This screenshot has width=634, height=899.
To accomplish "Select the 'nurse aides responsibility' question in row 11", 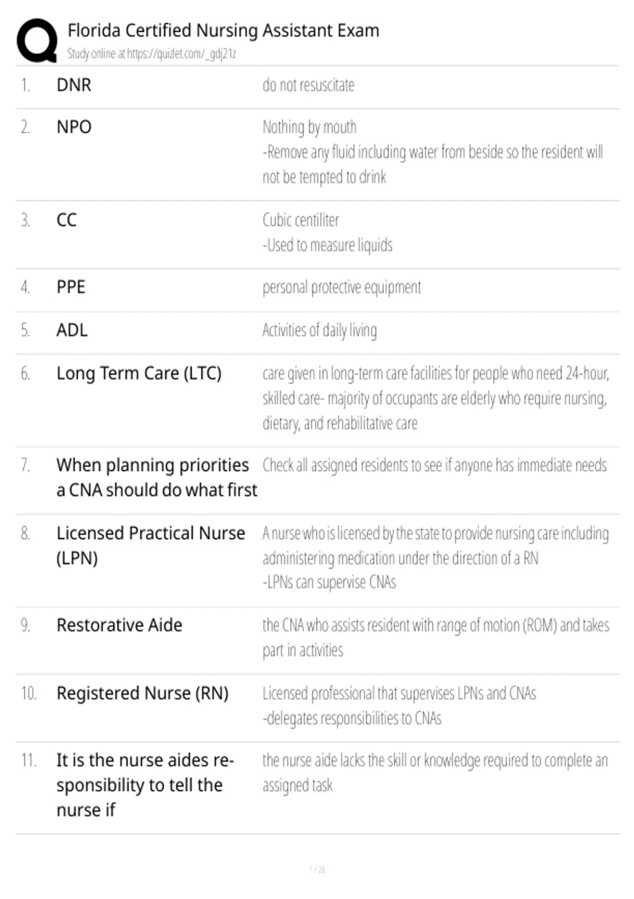I will pos(145,785).
